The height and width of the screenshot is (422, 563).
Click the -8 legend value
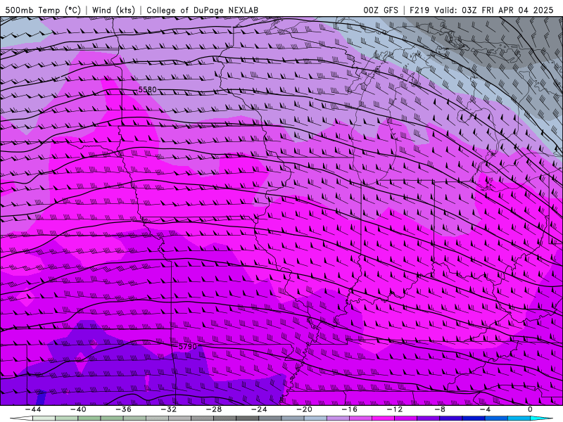(441, 409)
